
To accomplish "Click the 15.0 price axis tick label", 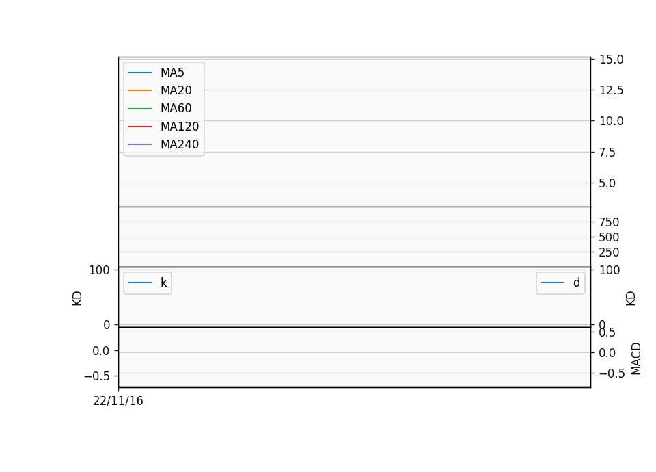I will point(611,60).
